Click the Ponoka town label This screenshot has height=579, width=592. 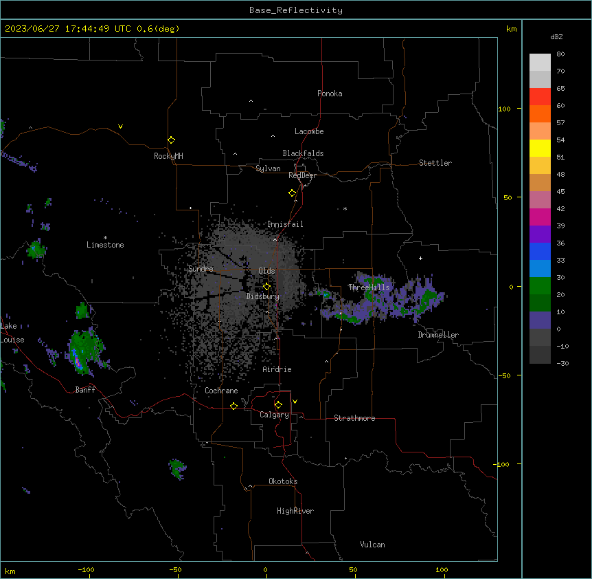coord(330,94)
